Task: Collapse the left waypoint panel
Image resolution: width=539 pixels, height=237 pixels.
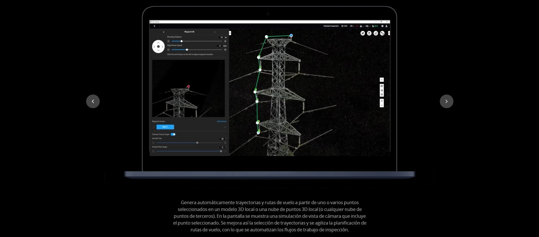Action: pyautogui.click(x=230, y=33)
